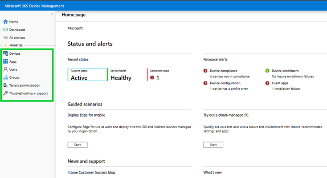This screenshot has height=178, width=327.
Task: Click the Devices icon in favorites
Action: tap(5, 53)
